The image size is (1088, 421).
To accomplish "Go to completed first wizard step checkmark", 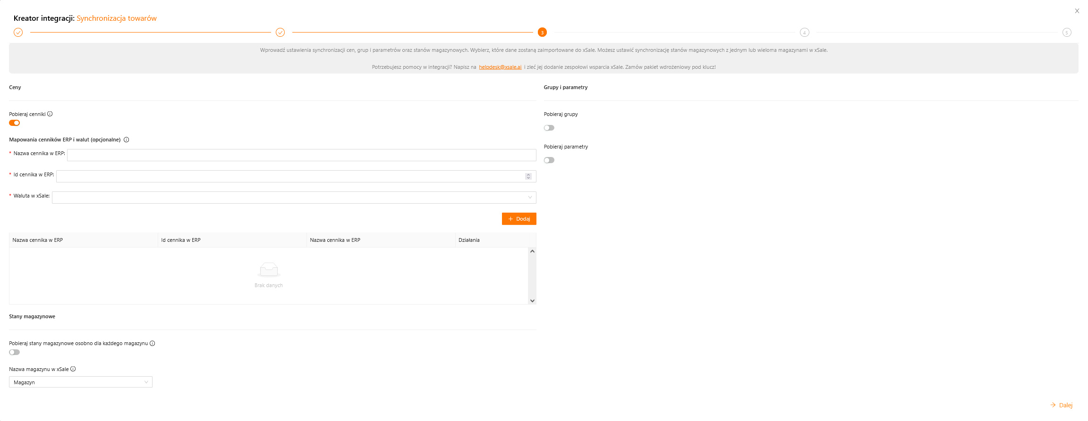I will click(18, 33).
